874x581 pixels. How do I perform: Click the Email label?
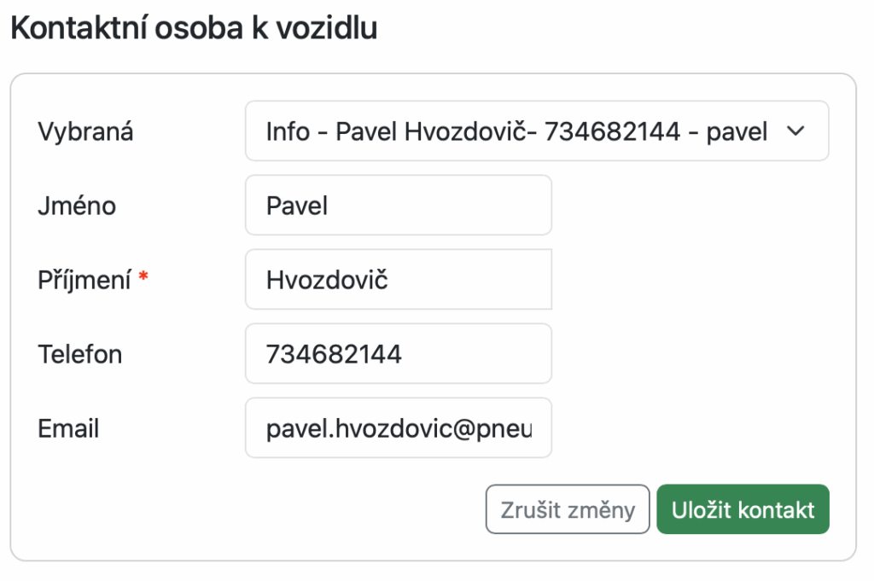(x=68, y=427)
